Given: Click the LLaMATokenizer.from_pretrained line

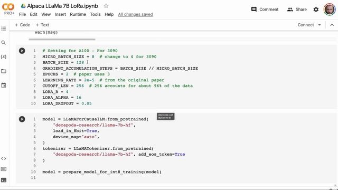Looking at the screenshot, I should point(98,148).
